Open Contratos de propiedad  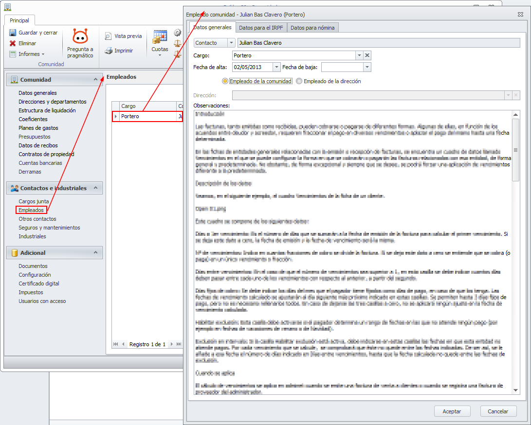pyautogui.click(x=46, y=154)
